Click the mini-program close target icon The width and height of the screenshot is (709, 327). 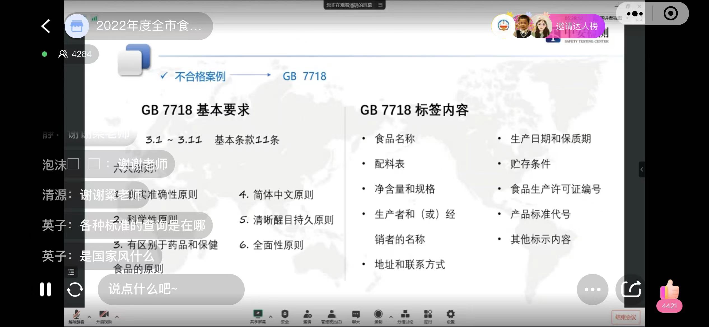click(671, 13)
